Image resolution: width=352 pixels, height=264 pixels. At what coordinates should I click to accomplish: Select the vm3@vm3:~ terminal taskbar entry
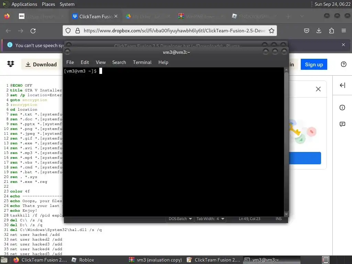[272, 260]
